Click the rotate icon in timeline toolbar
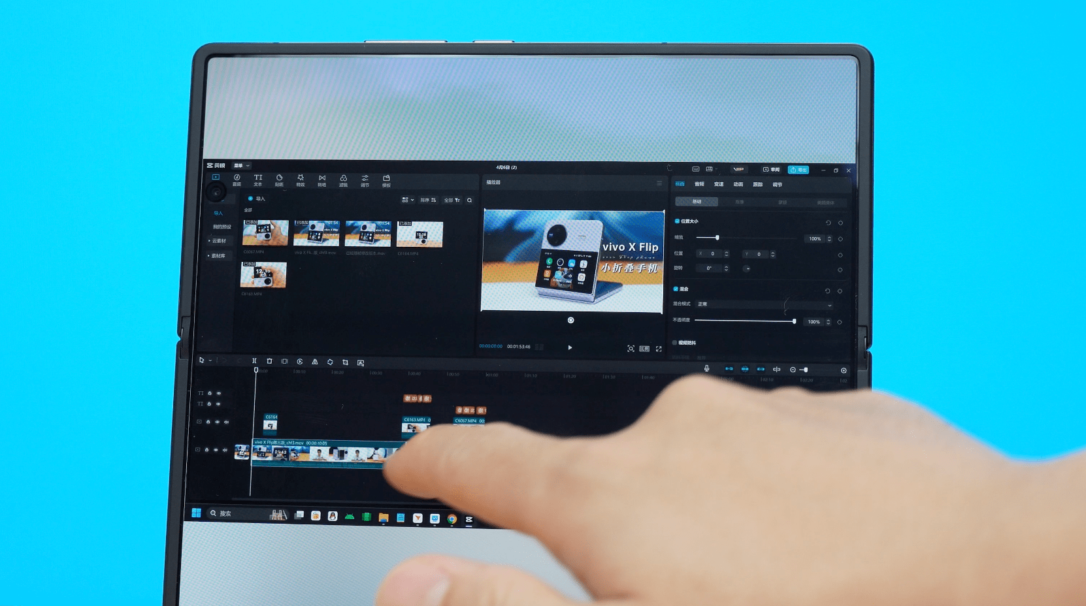This screenshot has width=1086, height=606. [x=330, y=362]
